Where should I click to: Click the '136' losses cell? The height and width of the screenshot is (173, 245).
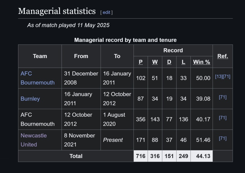click(183, 119)
